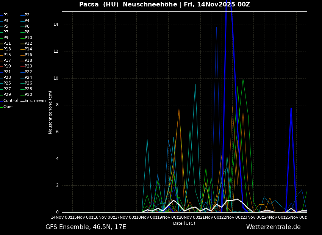Click the P1 legend entry
Image resolution: width=322 pixels, height=235 pixels.
click(6, 15)
